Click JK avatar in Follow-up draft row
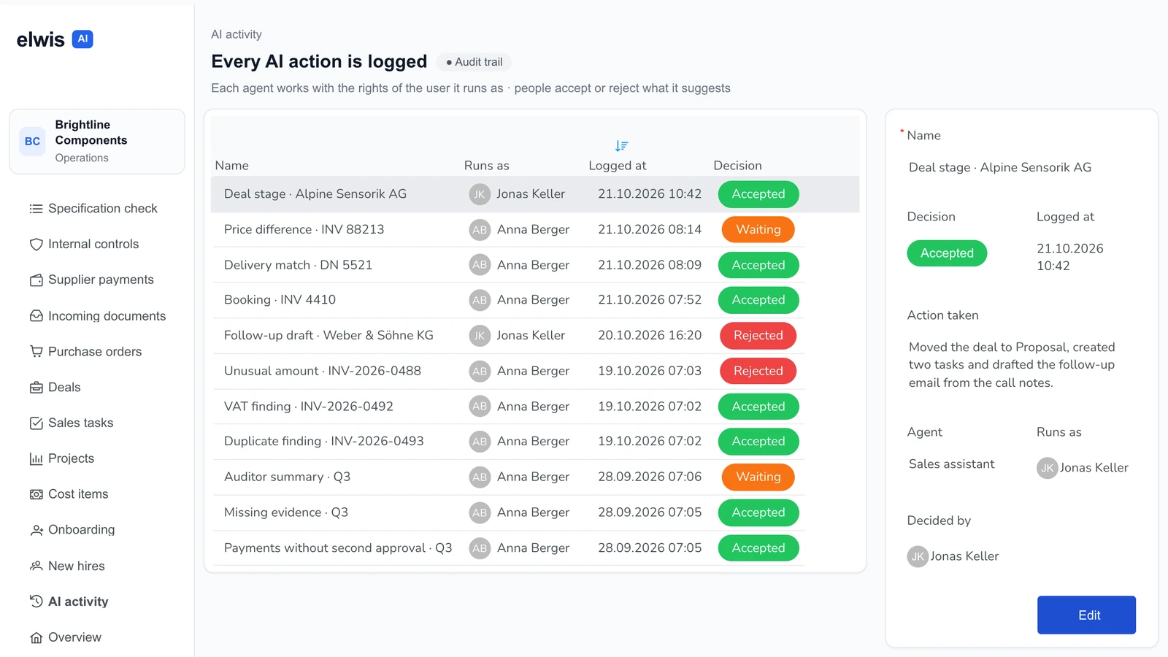1168x657 pixels. (480, 336)
